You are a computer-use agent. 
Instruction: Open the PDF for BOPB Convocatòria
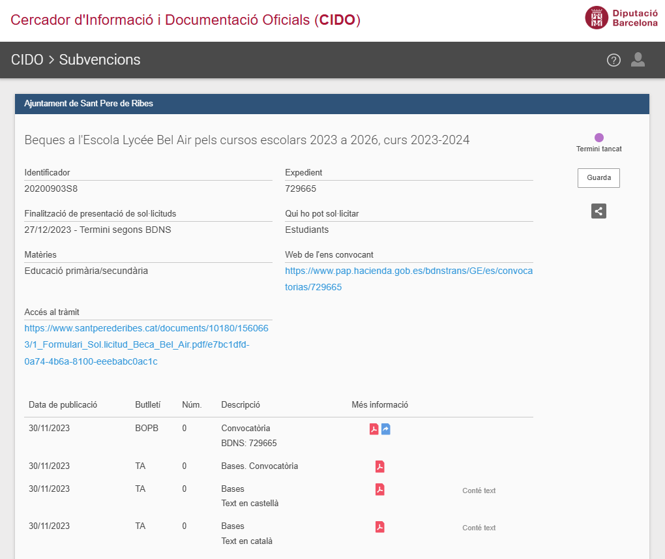pyautogui.click(x=374, y=429)
